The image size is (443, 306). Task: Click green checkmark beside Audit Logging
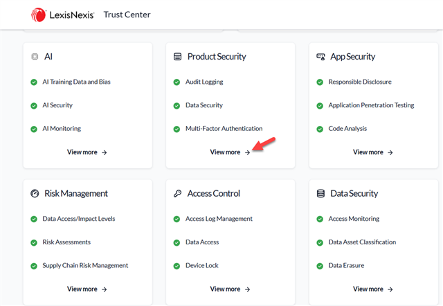[x=177, y=82]
